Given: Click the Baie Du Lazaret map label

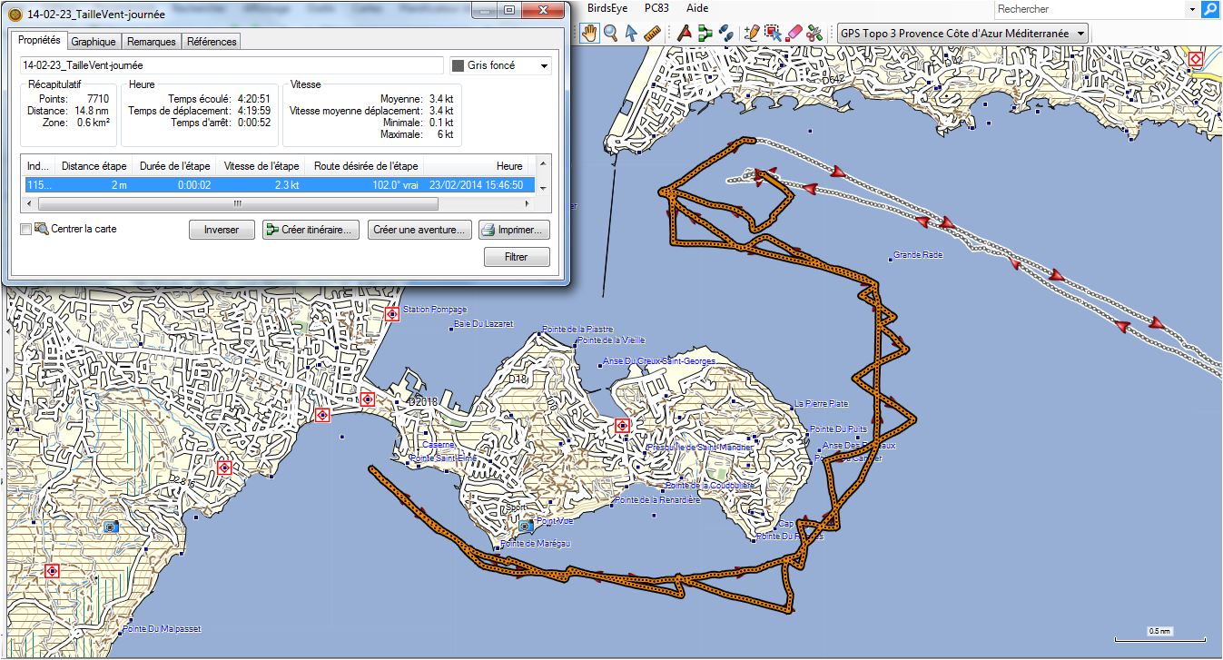Looking at the screenshot, I should tap(484, 324).
